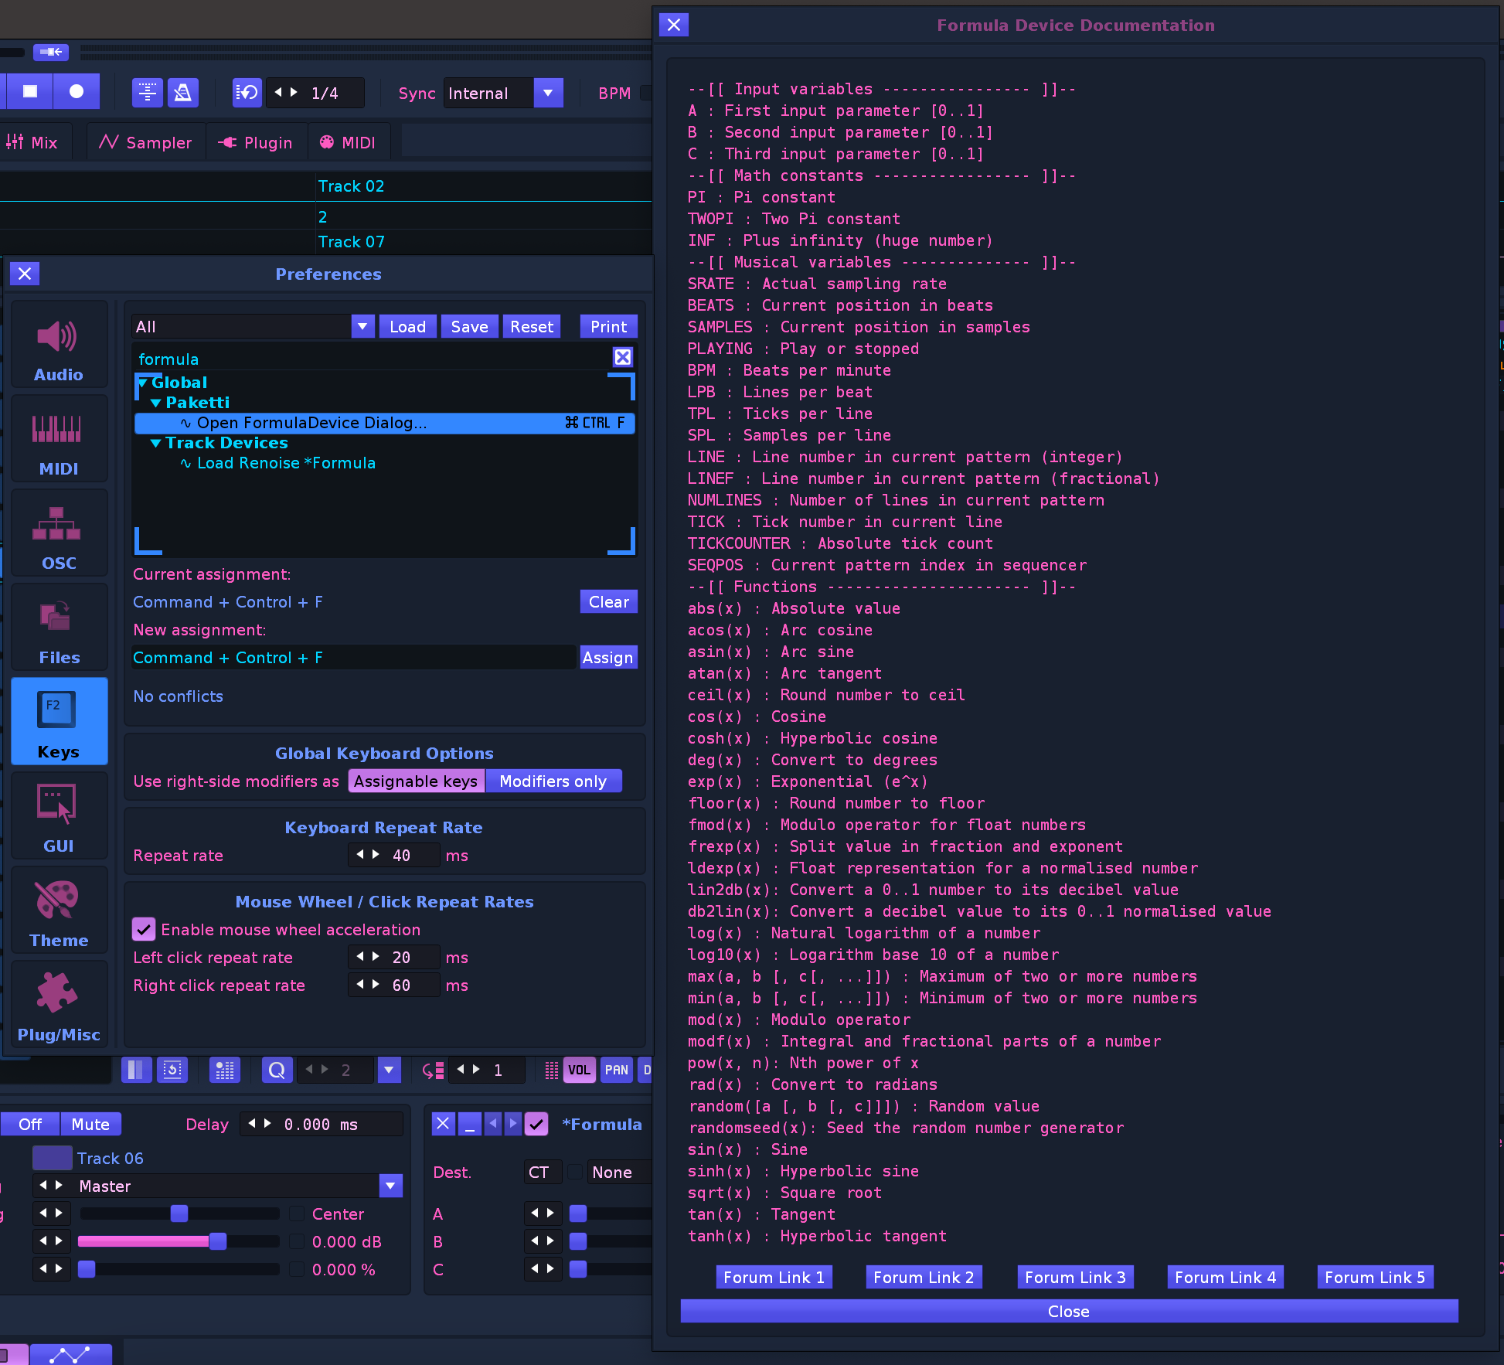This screenshot has height=1365, width=1504.
Task: Collapse the Paketti tree node
Action: [156, 403]
